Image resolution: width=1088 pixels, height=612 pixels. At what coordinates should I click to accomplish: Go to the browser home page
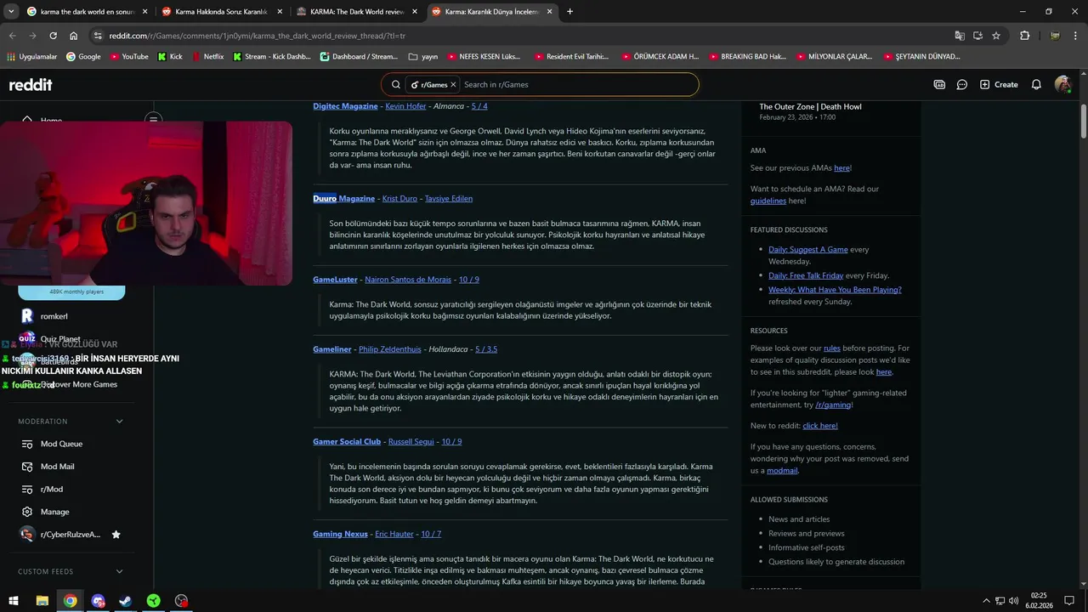pos(73,36)
